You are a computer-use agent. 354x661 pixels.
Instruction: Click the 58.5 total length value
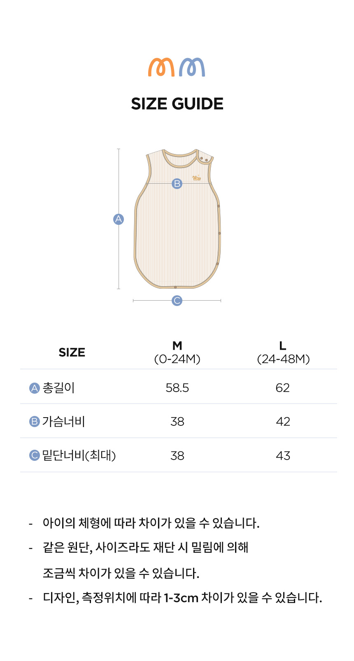click(x=177, y=388)
